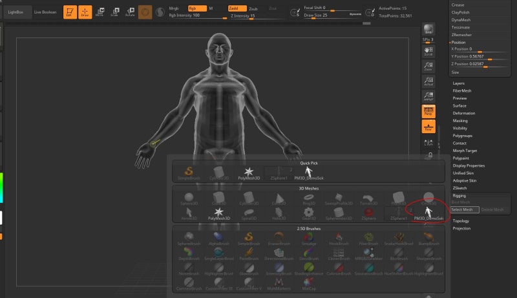Viewport: 517px width, 298px height.
Task: Expand the Deformation subpalette
Action: click(x=464, y=113)
